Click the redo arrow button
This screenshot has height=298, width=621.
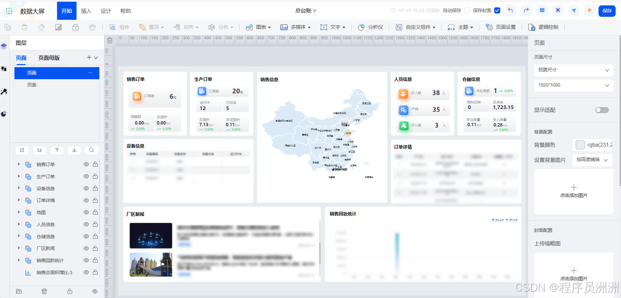pos(526,10)
